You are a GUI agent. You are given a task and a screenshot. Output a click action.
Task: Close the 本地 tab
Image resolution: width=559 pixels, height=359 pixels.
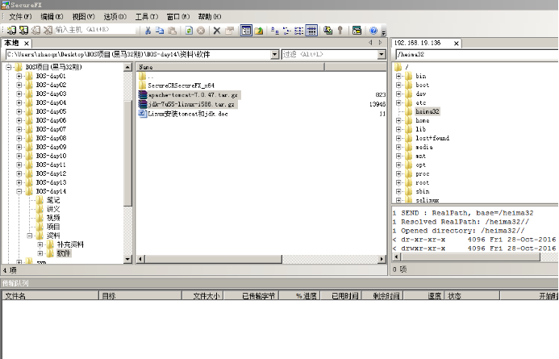tap(27, 43)
